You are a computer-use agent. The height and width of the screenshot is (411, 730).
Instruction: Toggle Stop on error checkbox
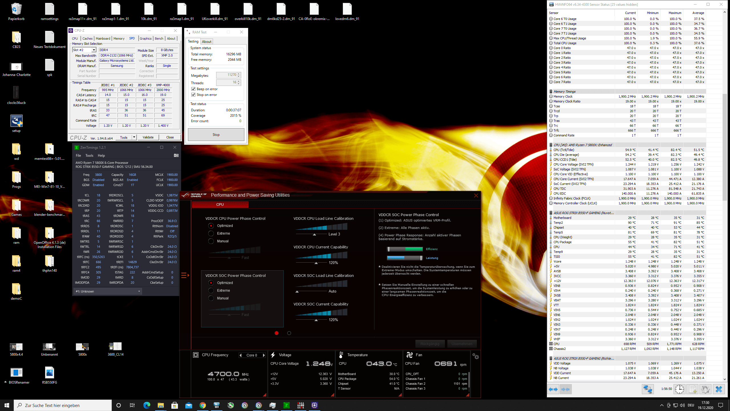[193, 95]
